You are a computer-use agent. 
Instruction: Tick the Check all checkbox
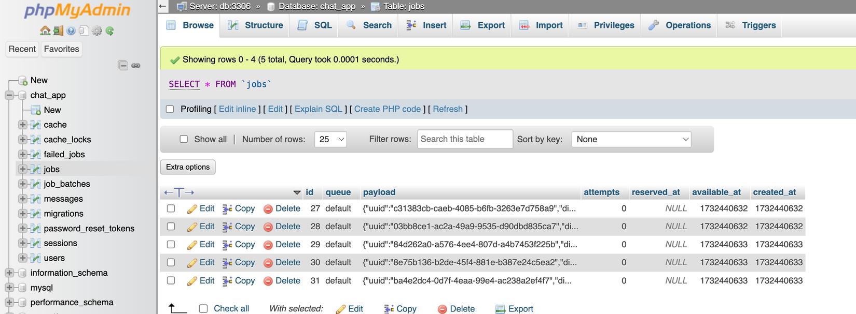coord(203,309)
